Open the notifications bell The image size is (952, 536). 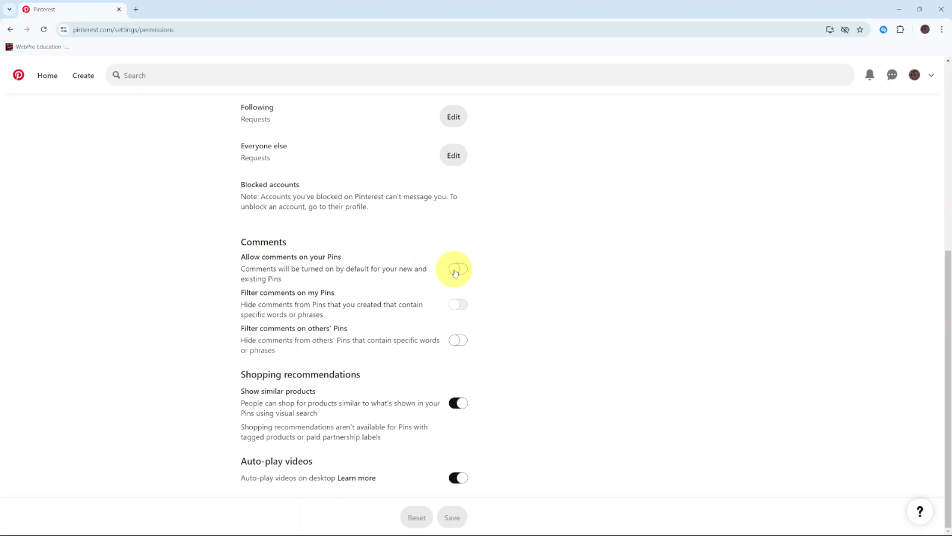(869, 75)
